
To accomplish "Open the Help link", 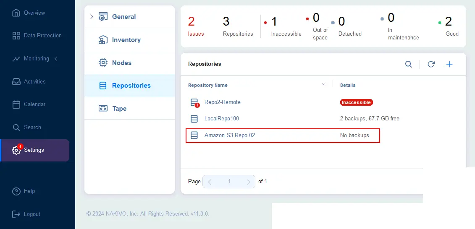I will (29, 191).
